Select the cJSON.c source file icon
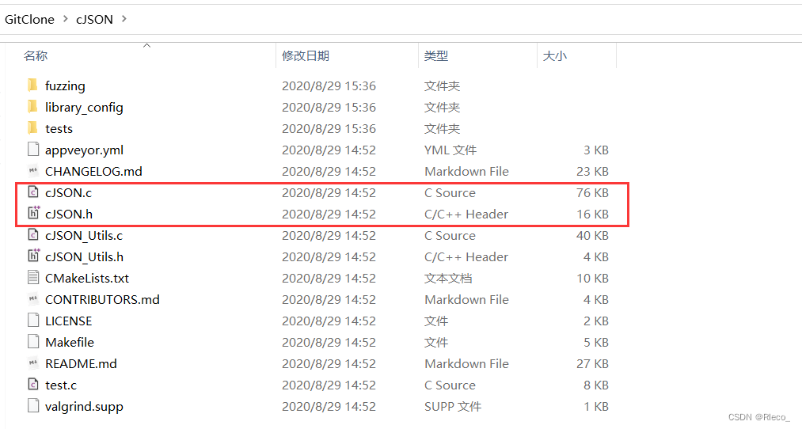802x429 pixels. 33,192
